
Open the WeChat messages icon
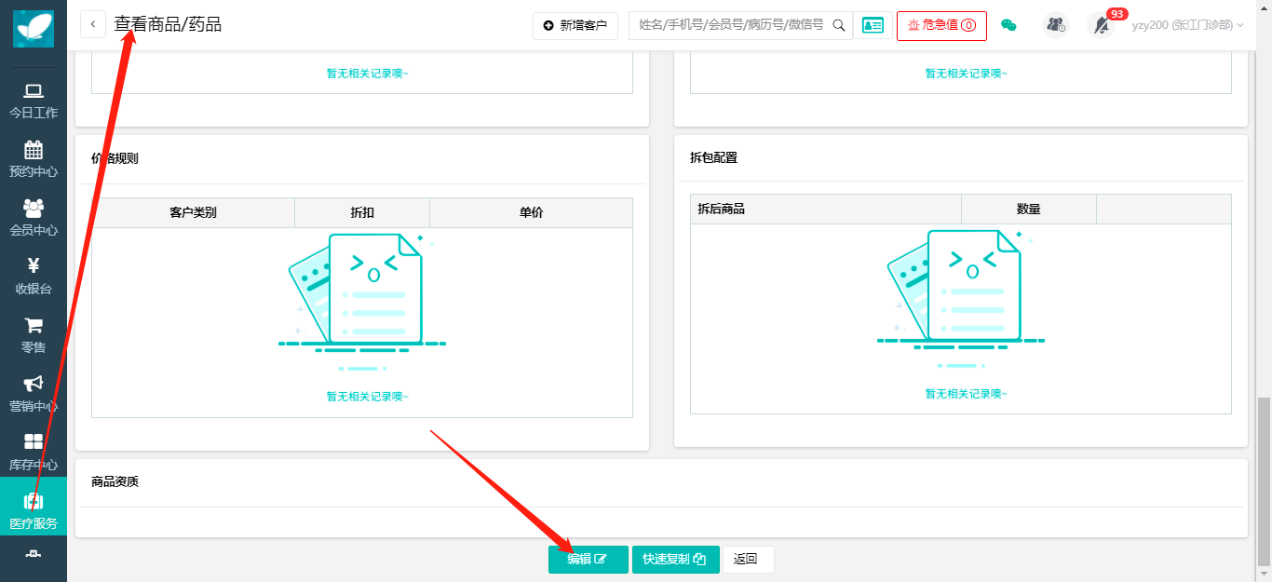tap(1008, 25)
